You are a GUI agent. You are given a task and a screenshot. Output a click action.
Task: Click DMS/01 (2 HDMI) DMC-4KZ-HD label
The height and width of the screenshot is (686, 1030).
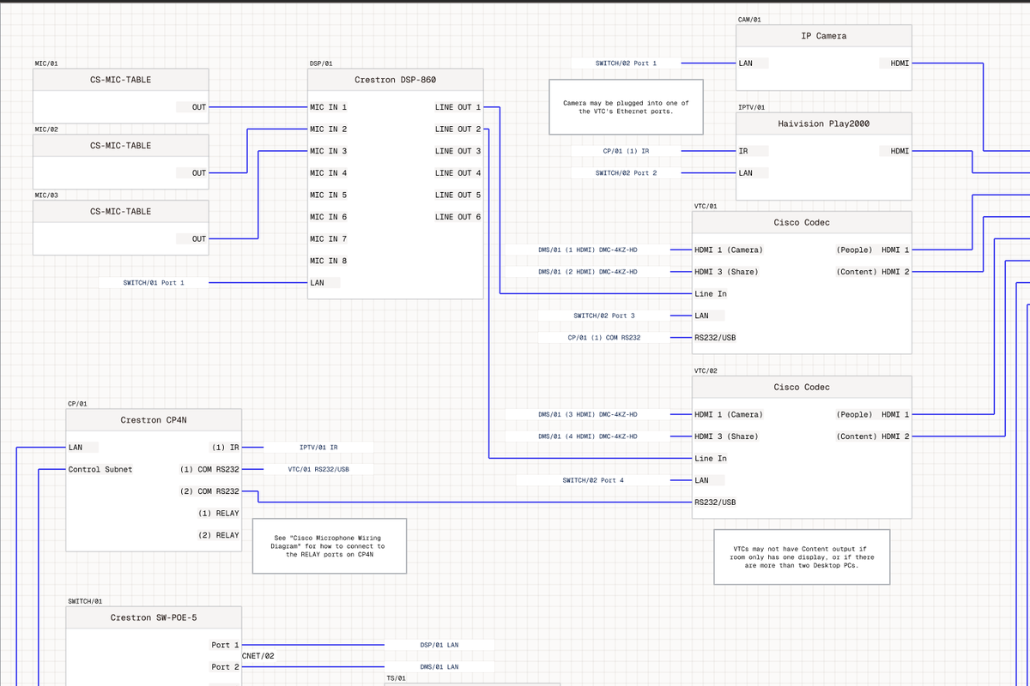click(588, 272)
